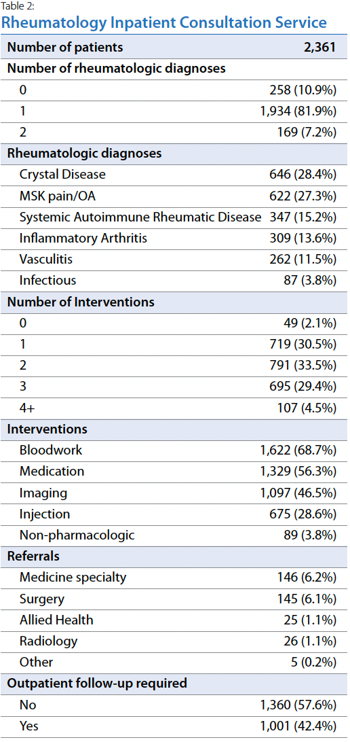Image resolution: width=350 pixels, height=742 pixels.
Task: Click the 2,361 total patients value
Action: tap(319, 48)
